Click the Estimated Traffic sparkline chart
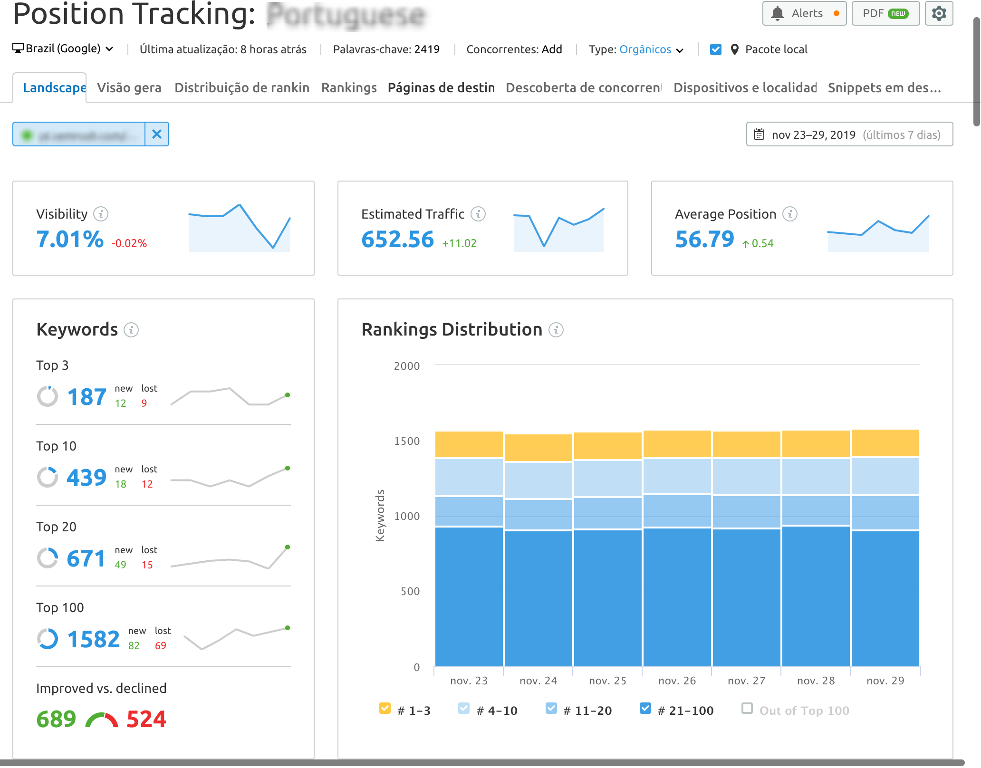This screenshot has width=981, height=768. pyautogui.click(x=559, y=229)
